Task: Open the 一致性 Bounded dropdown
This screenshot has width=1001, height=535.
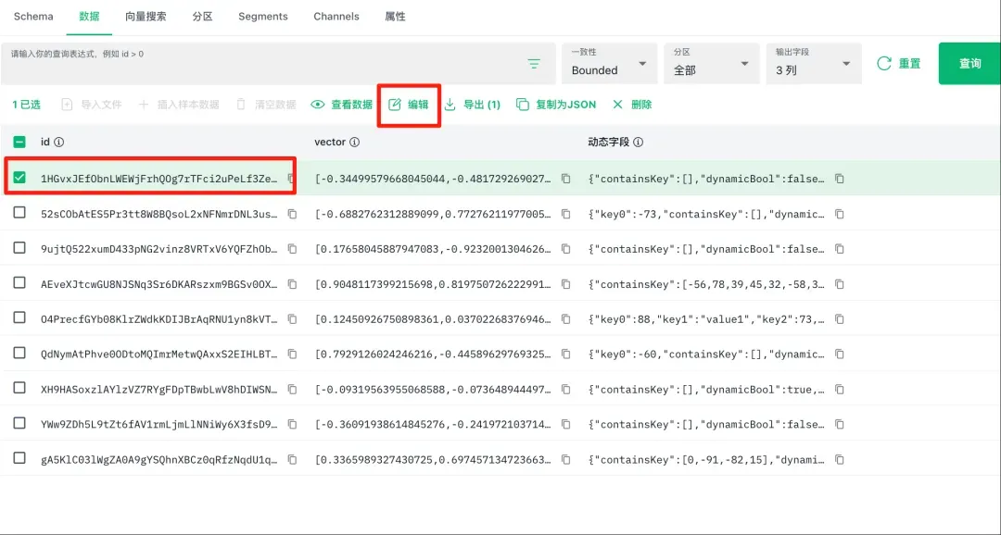Action: [x=608, y=64]
